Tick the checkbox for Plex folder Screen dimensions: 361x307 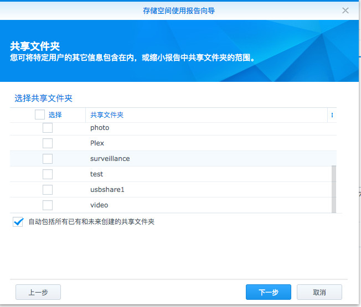click(48, 143)
